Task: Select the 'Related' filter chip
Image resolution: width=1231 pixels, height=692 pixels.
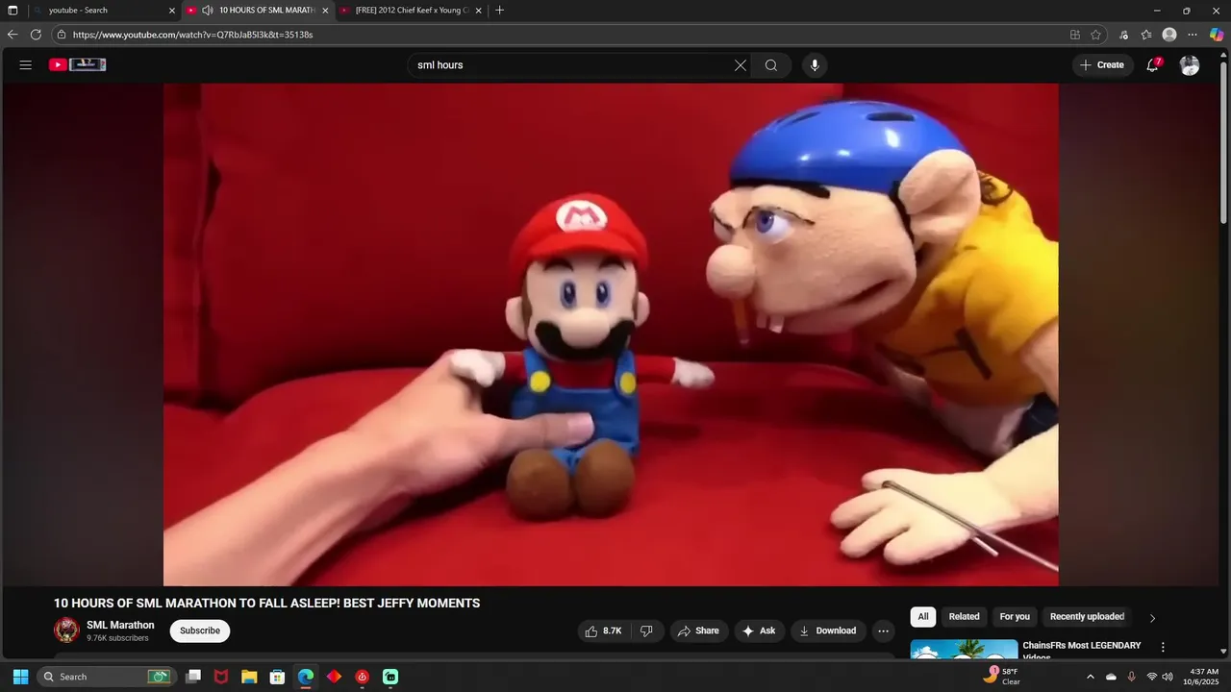Action: click(x=965, y=617)
